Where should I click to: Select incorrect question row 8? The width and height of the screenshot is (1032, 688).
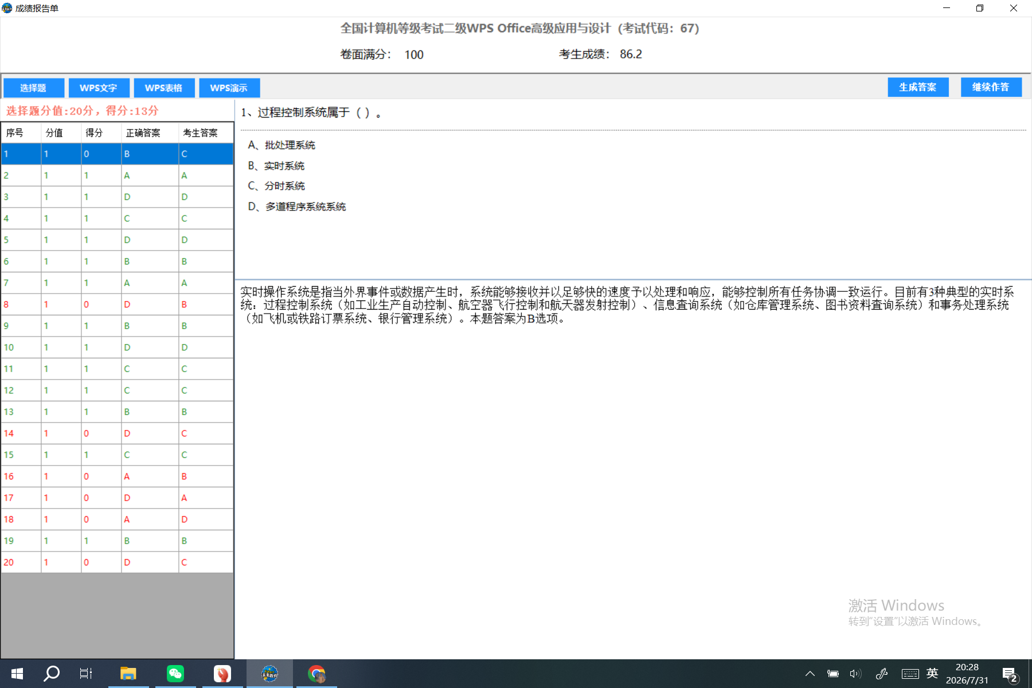point(117,304)
